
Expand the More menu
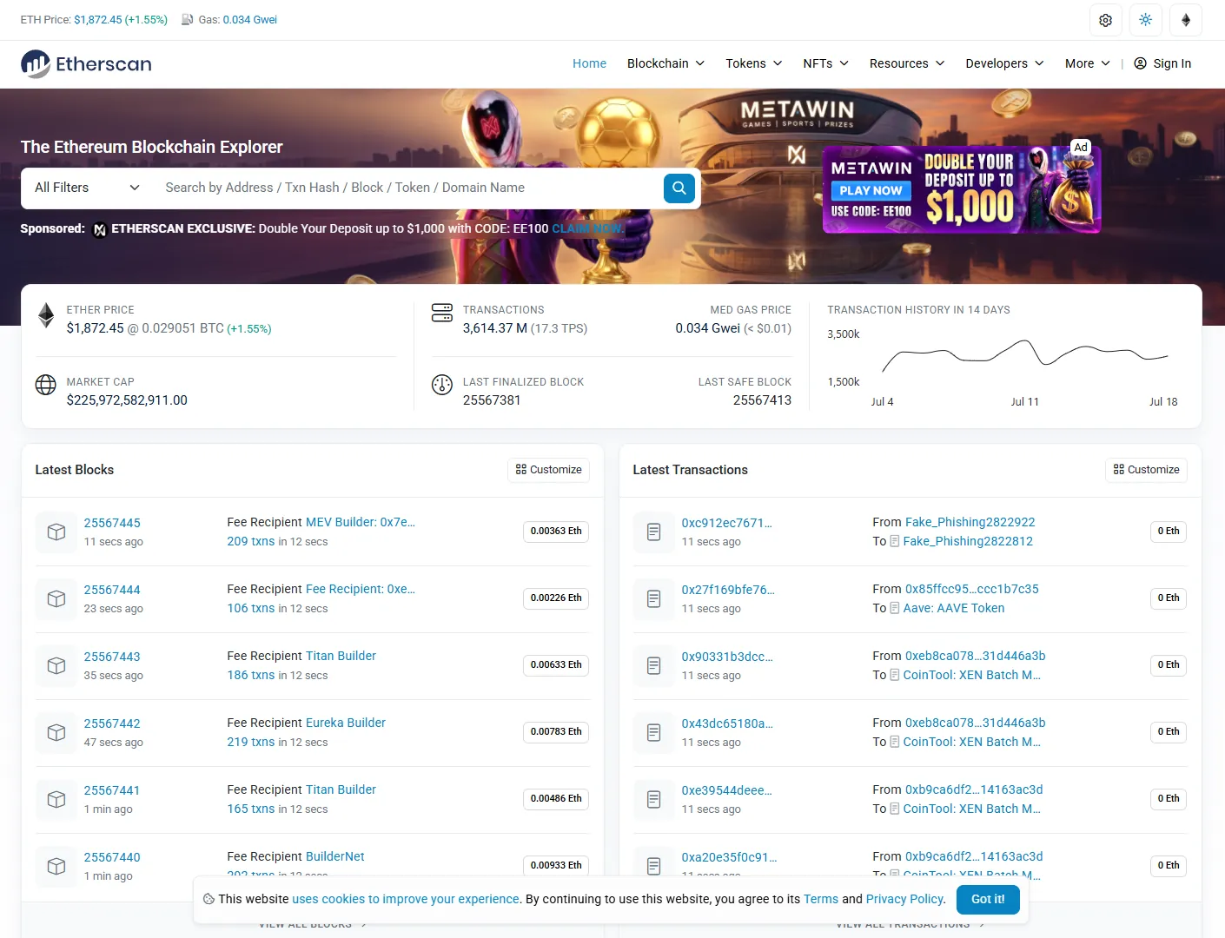(1088, 63)
